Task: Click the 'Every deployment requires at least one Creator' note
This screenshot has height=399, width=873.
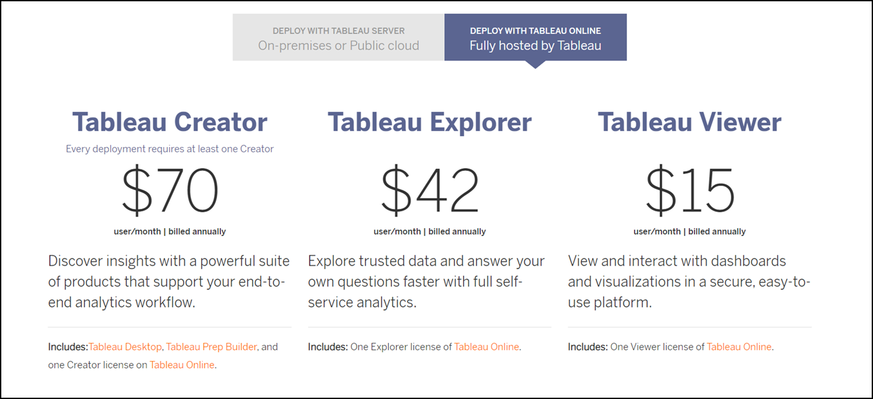Action: (170, 149)
